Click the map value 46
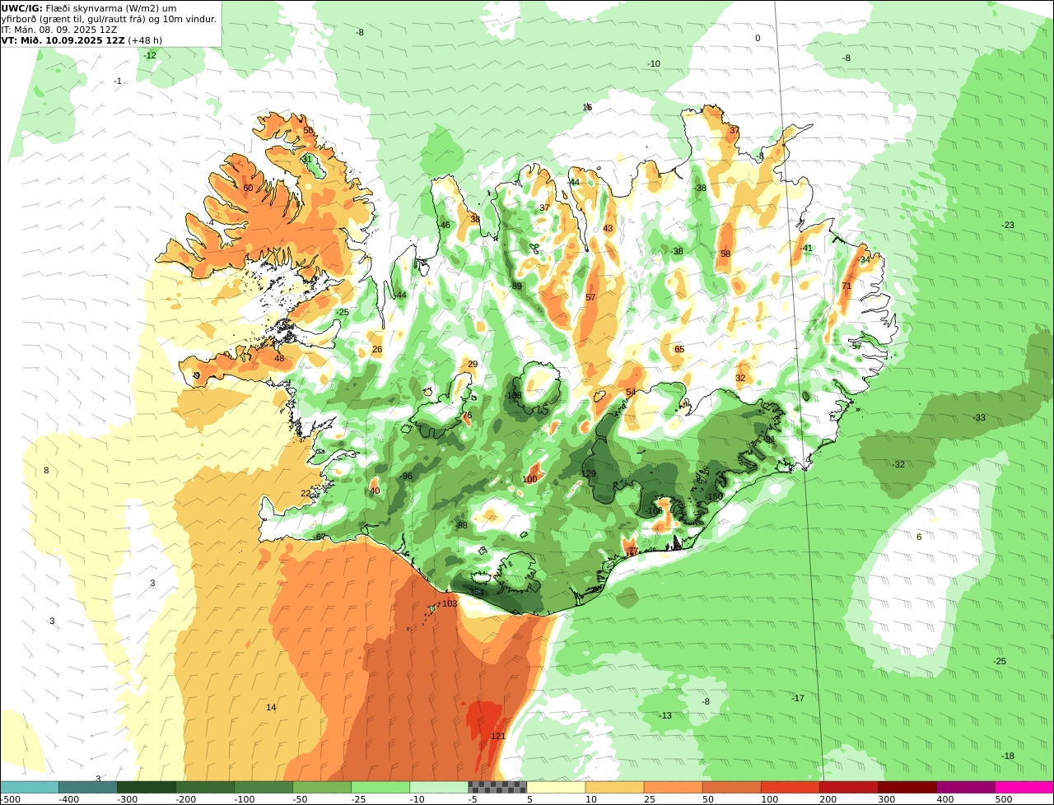This screenshot has height=805, width=1054. [x=445, y=225]
